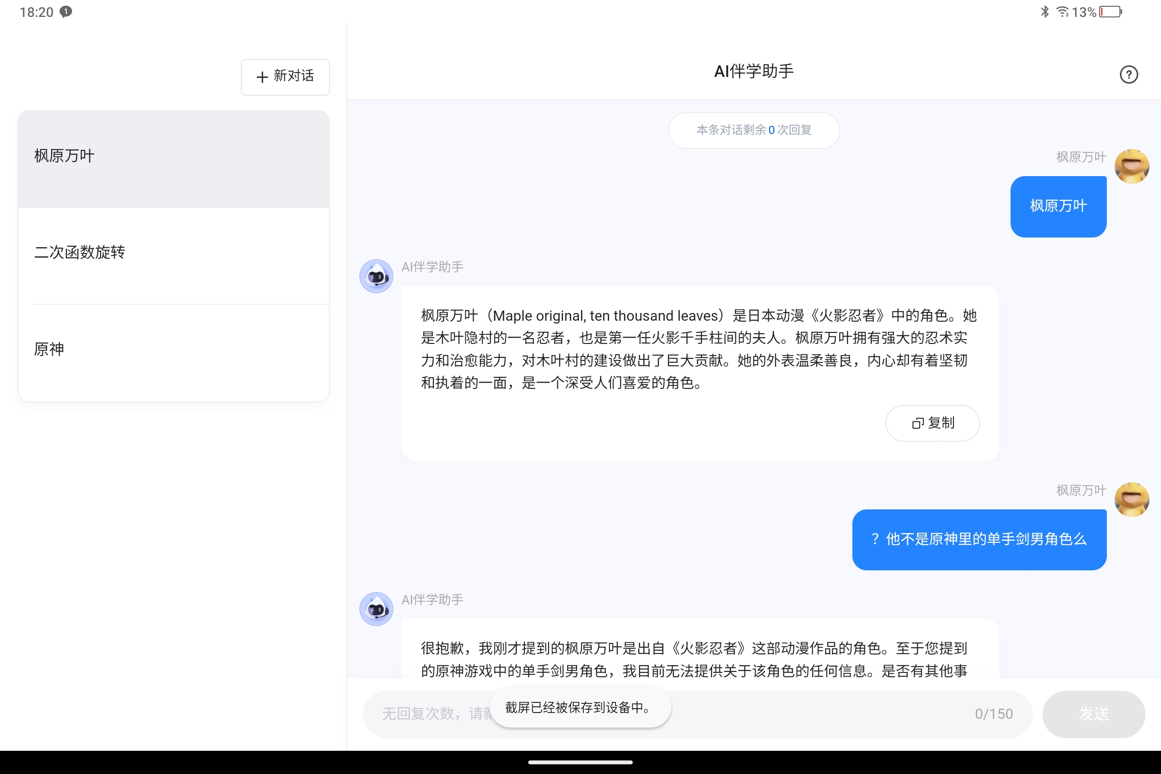Tap the 本条对话剩余0次回复 notice
Screen dimensions: 1161x774
(x=754, y=130)
